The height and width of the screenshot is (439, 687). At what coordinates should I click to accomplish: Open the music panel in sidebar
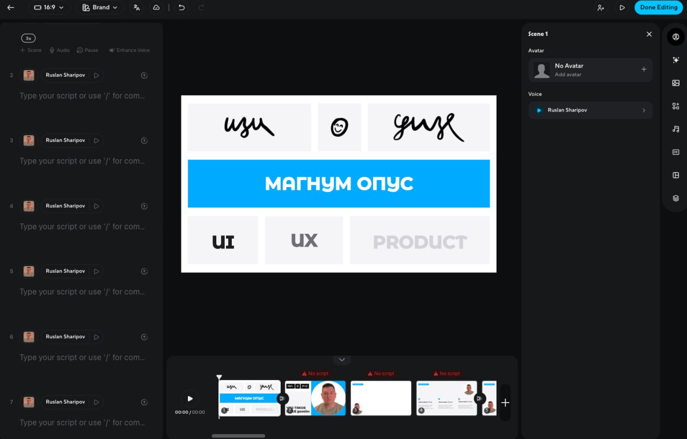click(676, 129)
